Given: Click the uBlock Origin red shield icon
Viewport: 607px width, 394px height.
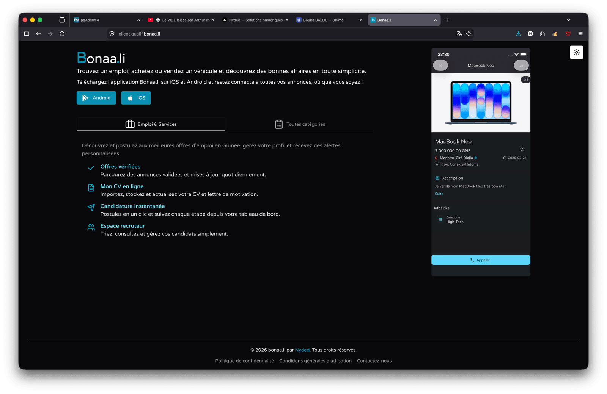Looking at the screenshot, I should point(568,34).
